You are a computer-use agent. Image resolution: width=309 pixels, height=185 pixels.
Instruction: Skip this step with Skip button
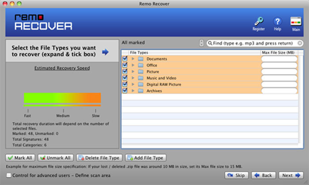point(237,175)
